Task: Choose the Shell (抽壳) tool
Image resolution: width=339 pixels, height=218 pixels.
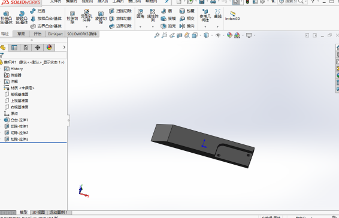Action: click(x=168, y=26)
